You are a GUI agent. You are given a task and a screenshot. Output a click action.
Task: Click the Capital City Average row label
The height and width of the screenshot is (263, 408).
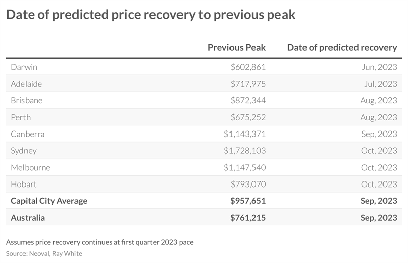pyautogui.click(x=49, y=201)
